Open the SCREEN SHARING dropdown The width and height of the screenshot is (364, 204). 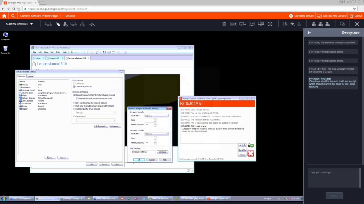[19, 24]
